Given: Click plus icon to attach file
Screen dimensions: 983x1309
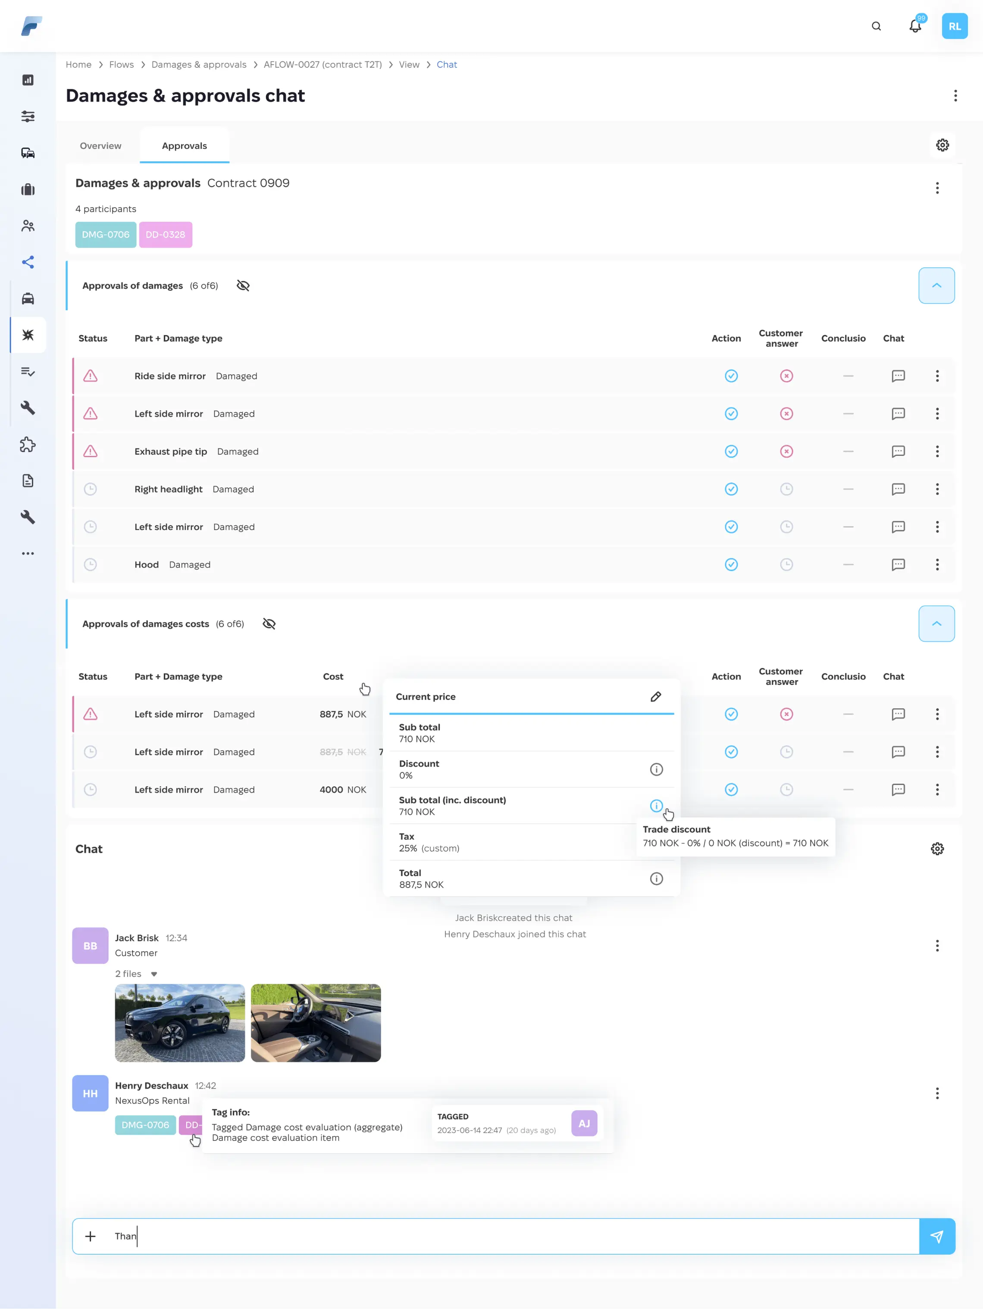Looking at the screenshot, I should pyautogui.click(x=91, y=1236).
